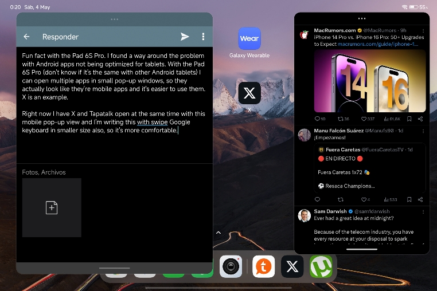Tap the Tapatalk window three-dot handle

115,19
